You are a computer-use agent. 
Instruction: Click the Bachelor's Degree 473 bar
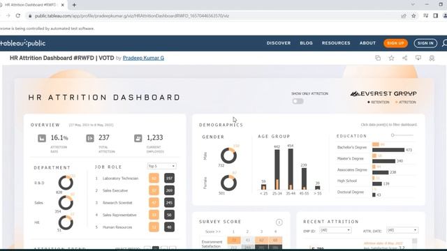[388, 150]
